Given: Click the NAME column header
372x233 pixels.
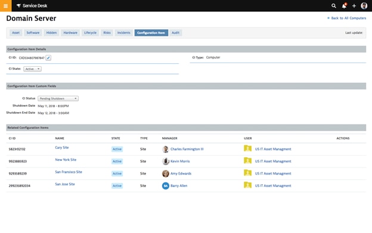Looking at the screenshot, I should (60, 138).
